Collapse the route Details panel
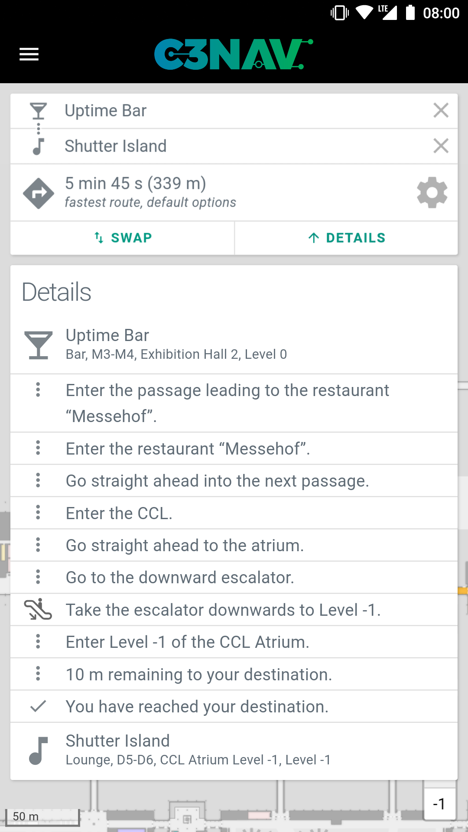This screenshot has height=832, width=468. 346,238
